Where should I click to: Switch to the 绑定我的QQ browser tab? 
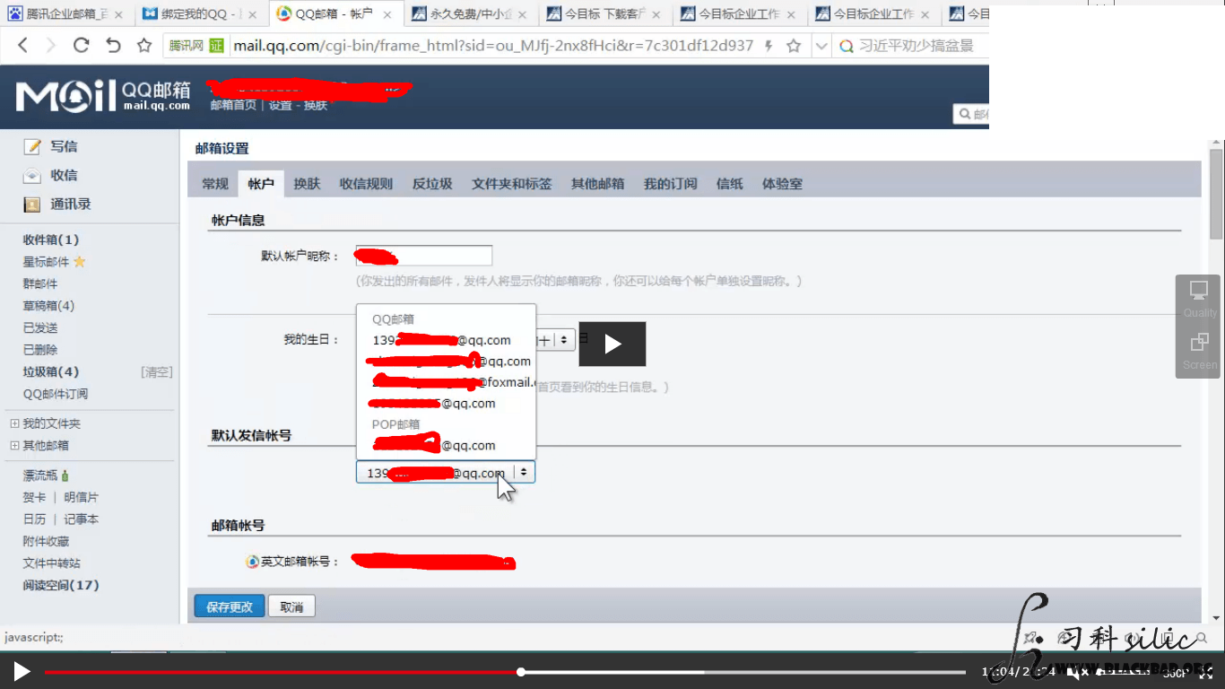click(202, 14)
